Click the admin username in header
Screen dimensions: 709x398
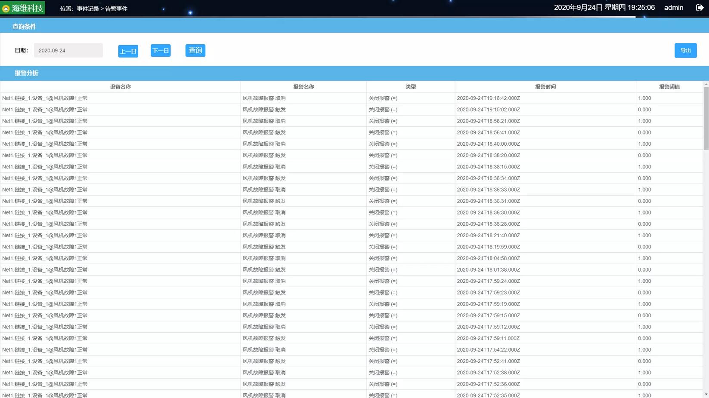click(673, 8)
